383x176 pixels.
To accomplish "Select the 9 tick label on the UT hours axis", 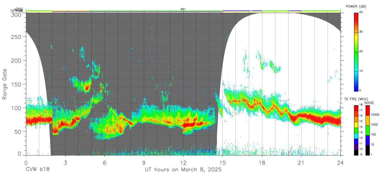I will click(x=144, y=162).
